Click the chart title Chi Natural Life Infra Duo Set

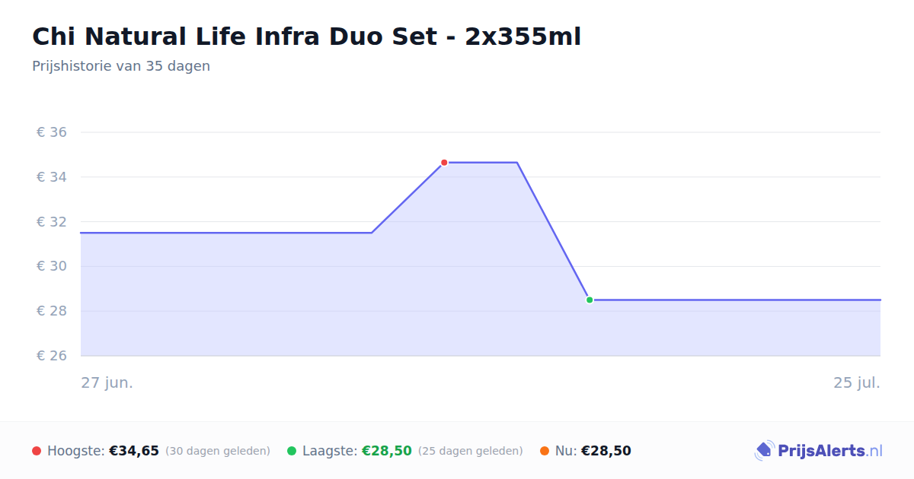306,36
